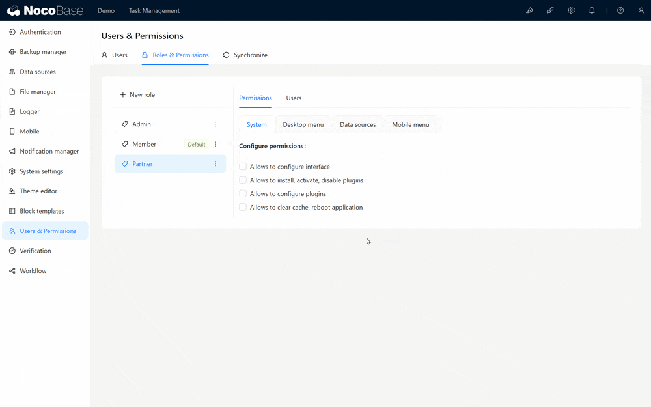This screenshot has width=651, height=407.
Task: Click the Mobile sidebar icon
Action: [12, 132]
